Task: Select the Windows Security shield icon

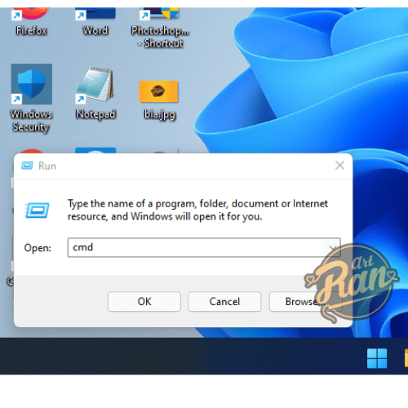Action: coord(32,84)
